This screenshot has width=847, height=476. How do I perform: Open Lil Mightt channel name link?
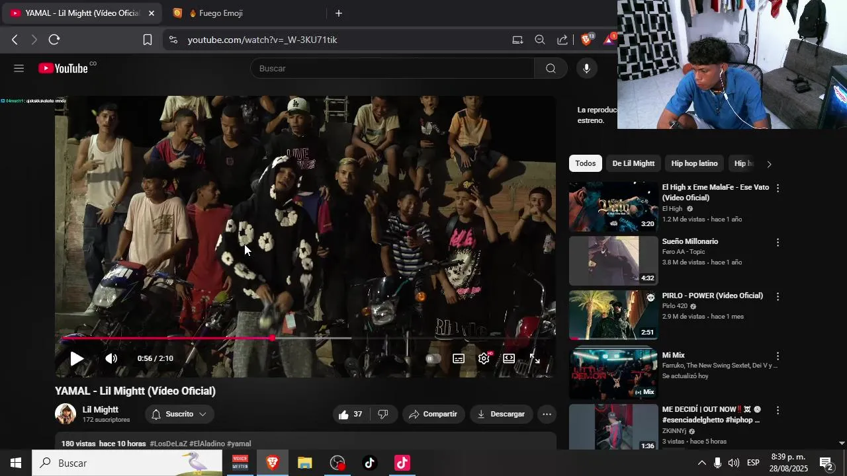pos(101,409)
